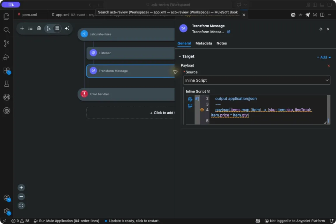Toggle secondary side bar from title bar

point(329,5)
